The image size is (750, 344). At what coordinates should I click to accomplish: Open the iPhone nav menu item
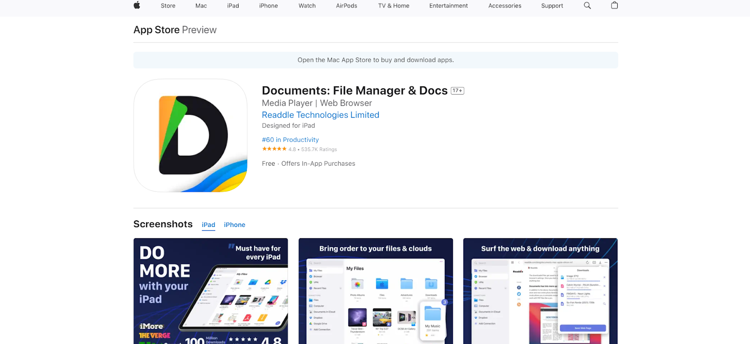click(x=269, y=6)
